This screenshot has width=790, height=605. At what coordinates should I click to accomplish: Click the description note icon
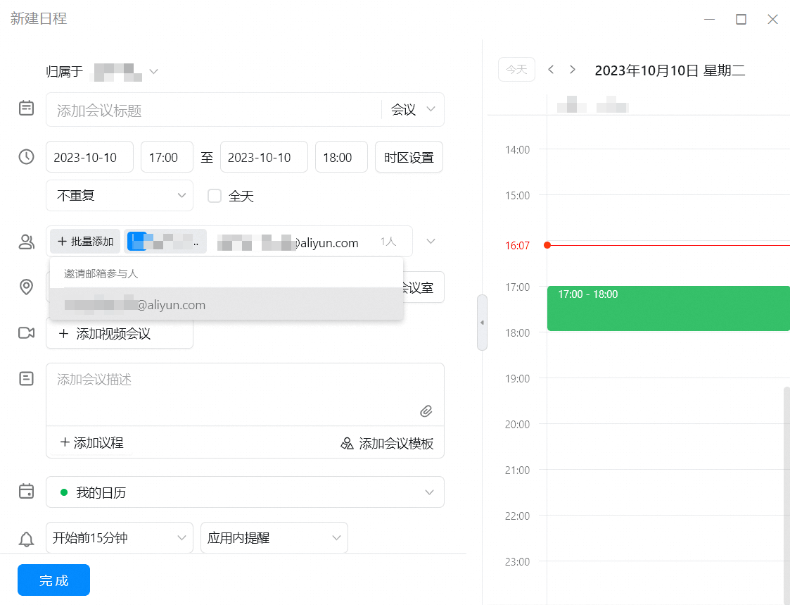coord(26,378)
